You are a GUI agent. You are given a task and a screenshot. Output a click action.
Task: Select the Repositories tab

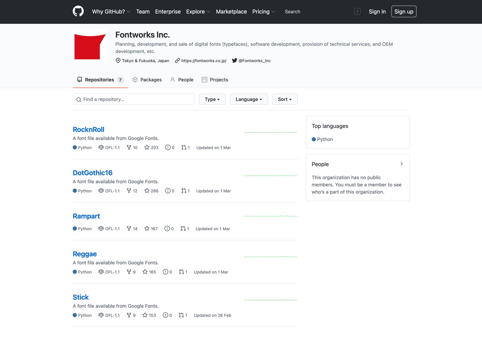point(100,80)
